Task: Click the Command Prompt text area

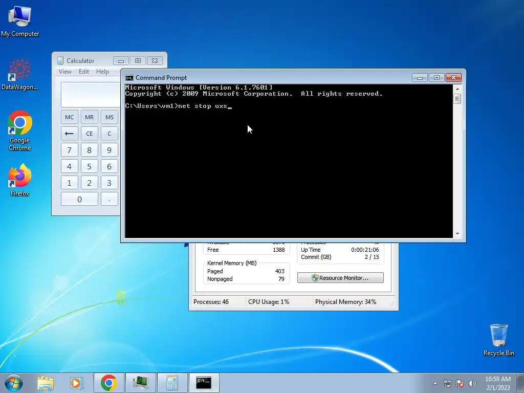Action: [x=289, y=161]
